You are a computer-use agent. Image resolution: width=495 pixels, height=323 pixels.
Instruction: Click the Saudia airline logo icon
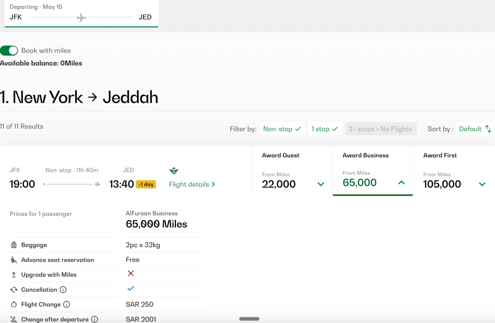tap(174, 171)
